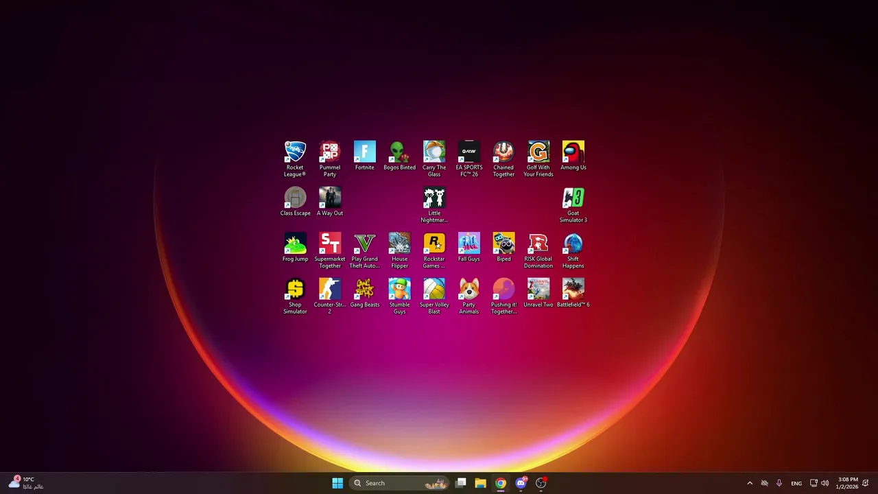The height and width of the screenshot is (494, 878).
Task: Select Golf With Your Friends icon
Action: [538, 158]
